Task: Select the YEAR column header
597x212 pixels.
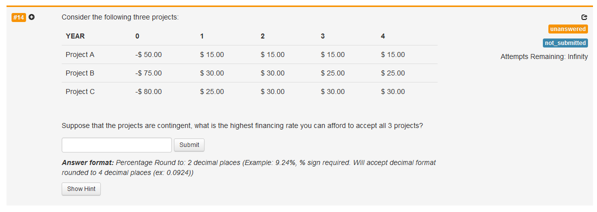Action: pos(75,36)
